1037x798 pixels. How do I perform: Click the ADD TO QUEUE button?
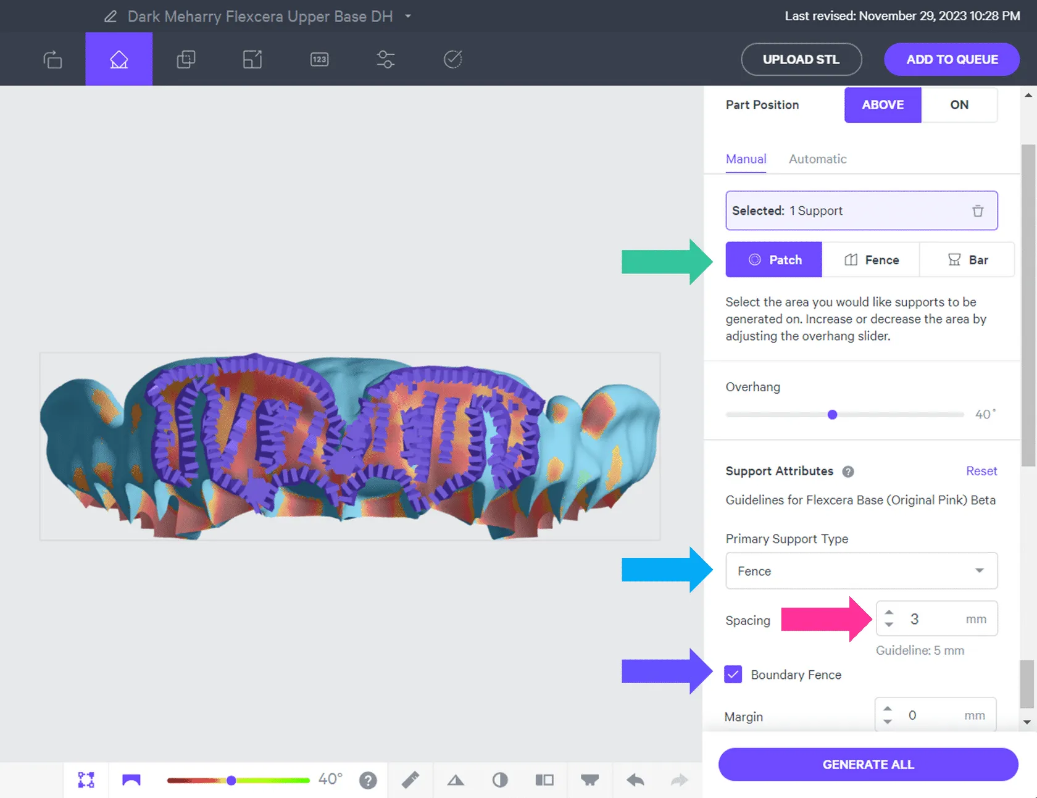click(x=952, y=60)
